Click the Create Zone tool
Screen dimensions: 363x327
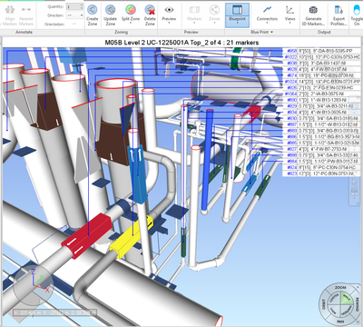(x=92, y=15)
